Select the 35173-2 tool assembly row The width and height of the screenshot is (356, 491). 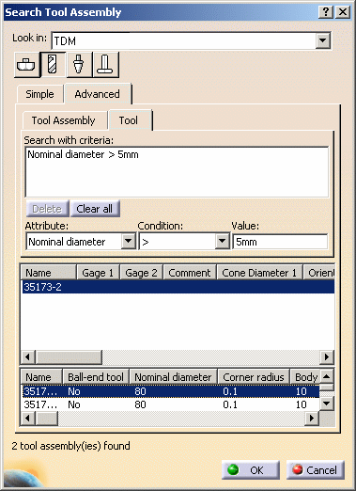(x=178, y=287)
